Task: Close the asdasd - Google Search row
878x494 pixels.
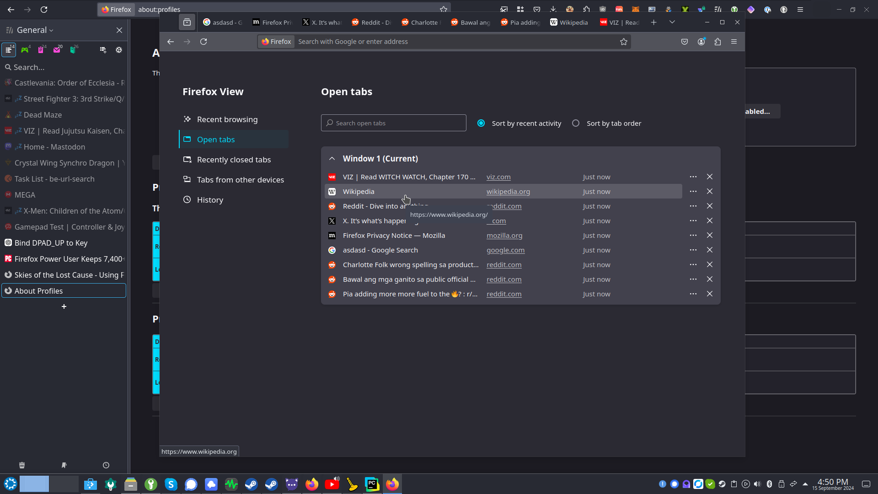Action: pos(710,250)
